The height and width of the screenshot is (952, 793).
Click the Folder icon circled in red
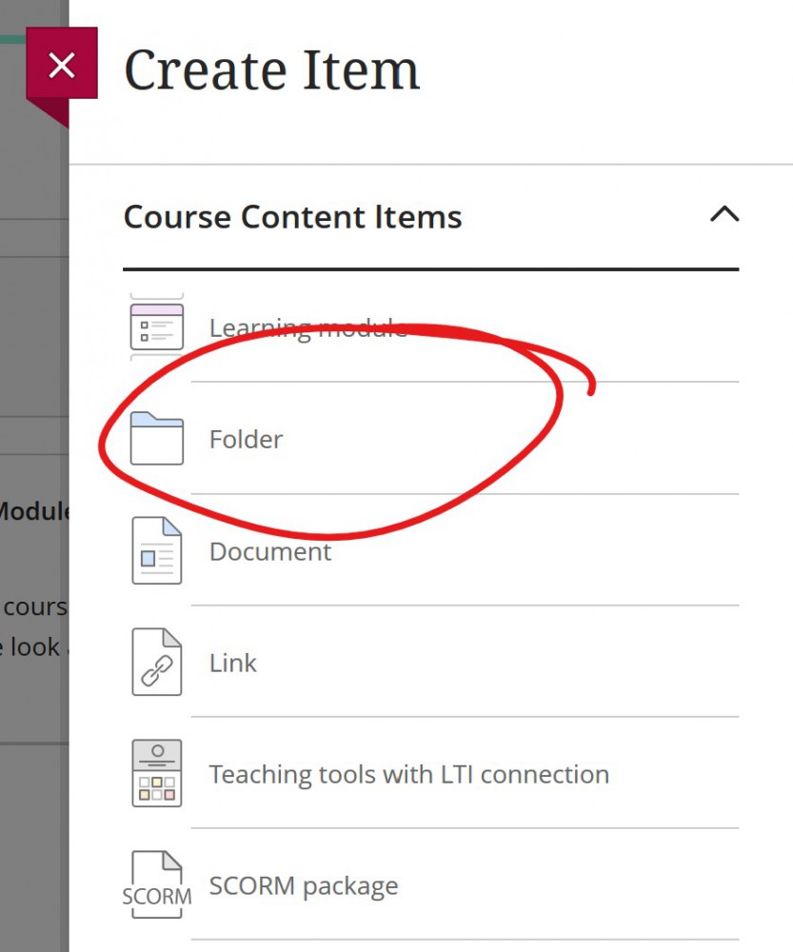[156, 439]
